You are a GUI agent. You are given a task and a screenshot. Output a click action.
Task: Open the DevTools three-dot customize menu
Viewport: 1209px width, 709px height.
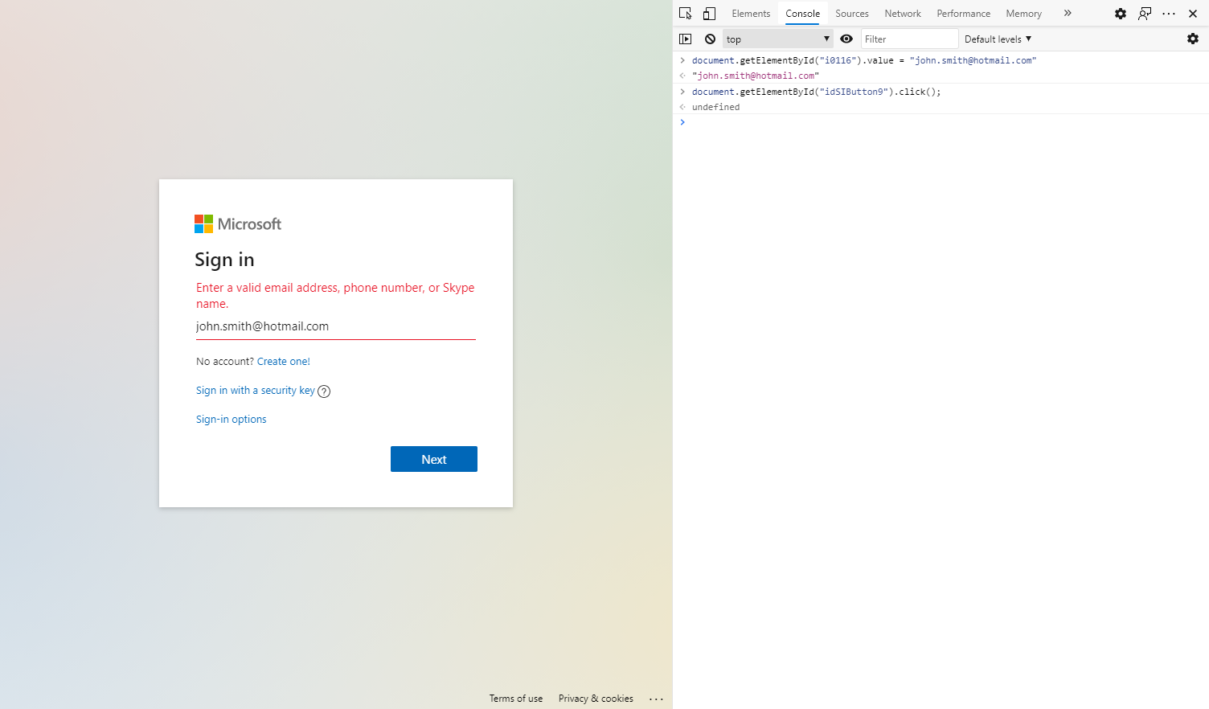click(x=1168, y=13)
